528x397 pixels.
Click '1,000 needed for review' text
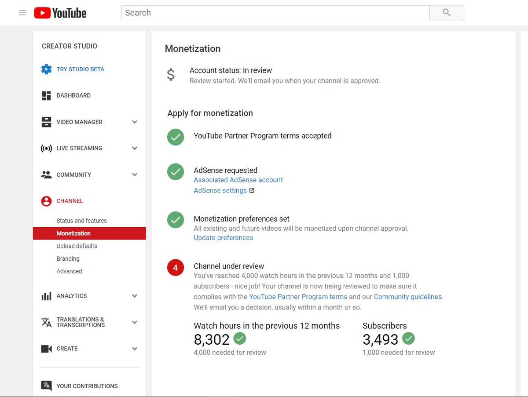click(x=399, y=353)
